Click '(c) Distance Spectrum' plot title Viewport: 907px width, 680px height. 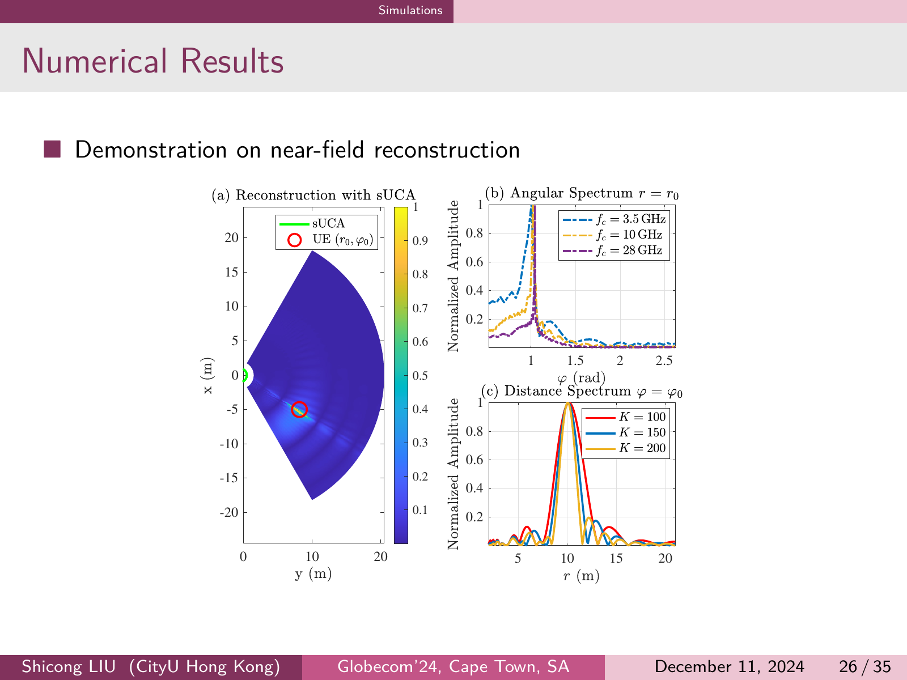[582, 391]
